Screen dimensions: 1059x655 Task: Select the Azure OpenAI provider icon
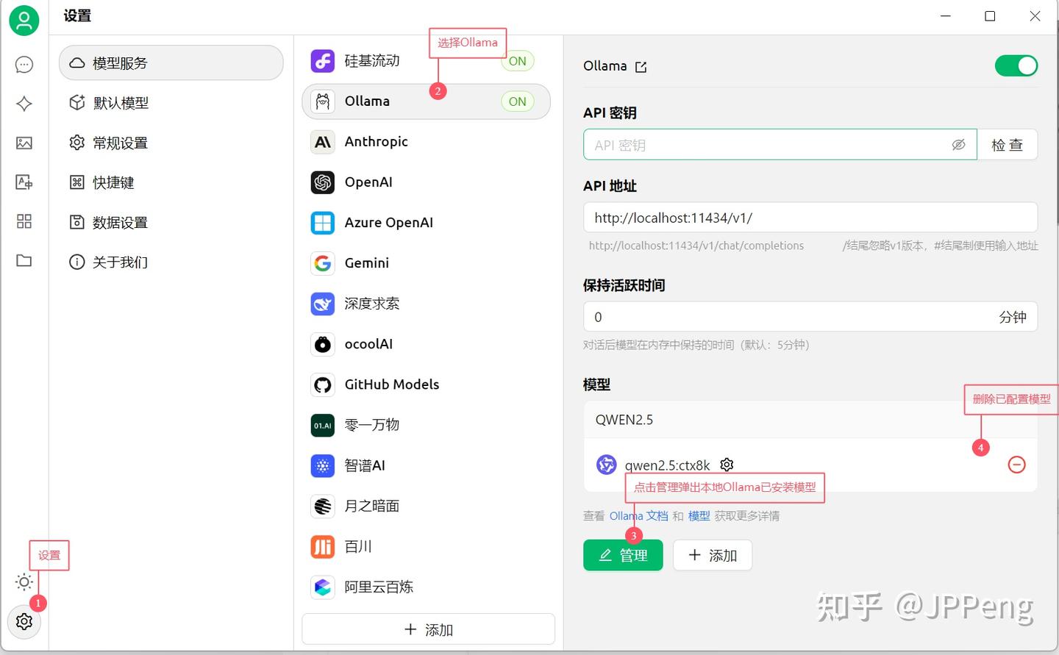[x=323, y=223]
